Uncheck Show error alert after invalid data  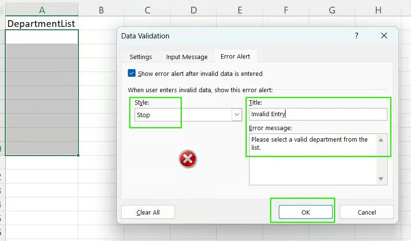click(132, 73)
